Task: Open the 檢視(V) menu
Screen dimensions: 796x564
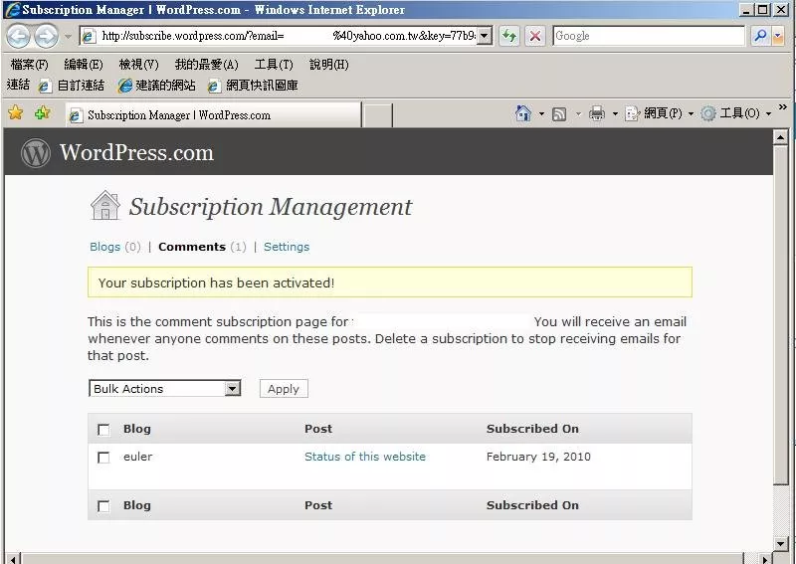Action: coord(138,65)
